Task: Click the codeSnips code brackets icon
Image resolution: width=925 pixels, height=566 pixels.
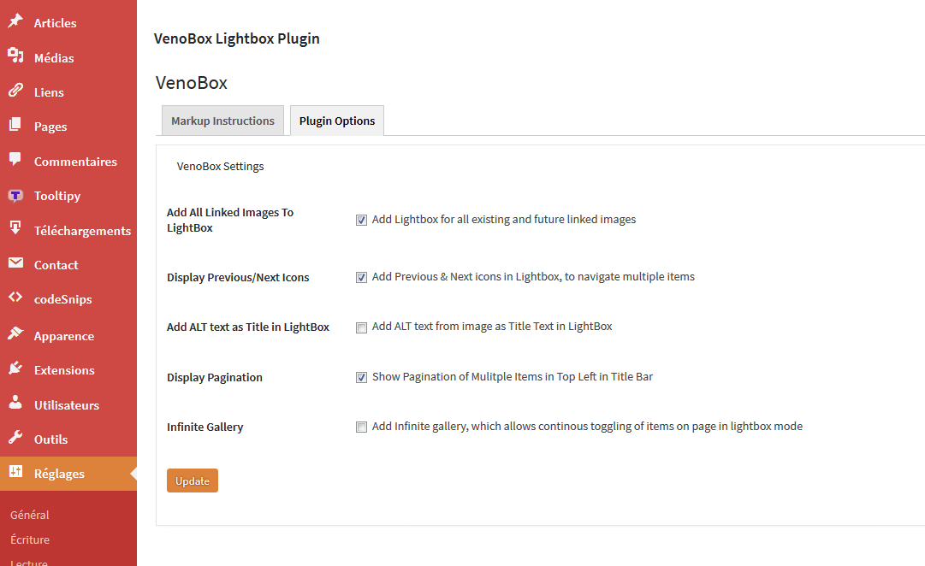Action: (15, 298)
